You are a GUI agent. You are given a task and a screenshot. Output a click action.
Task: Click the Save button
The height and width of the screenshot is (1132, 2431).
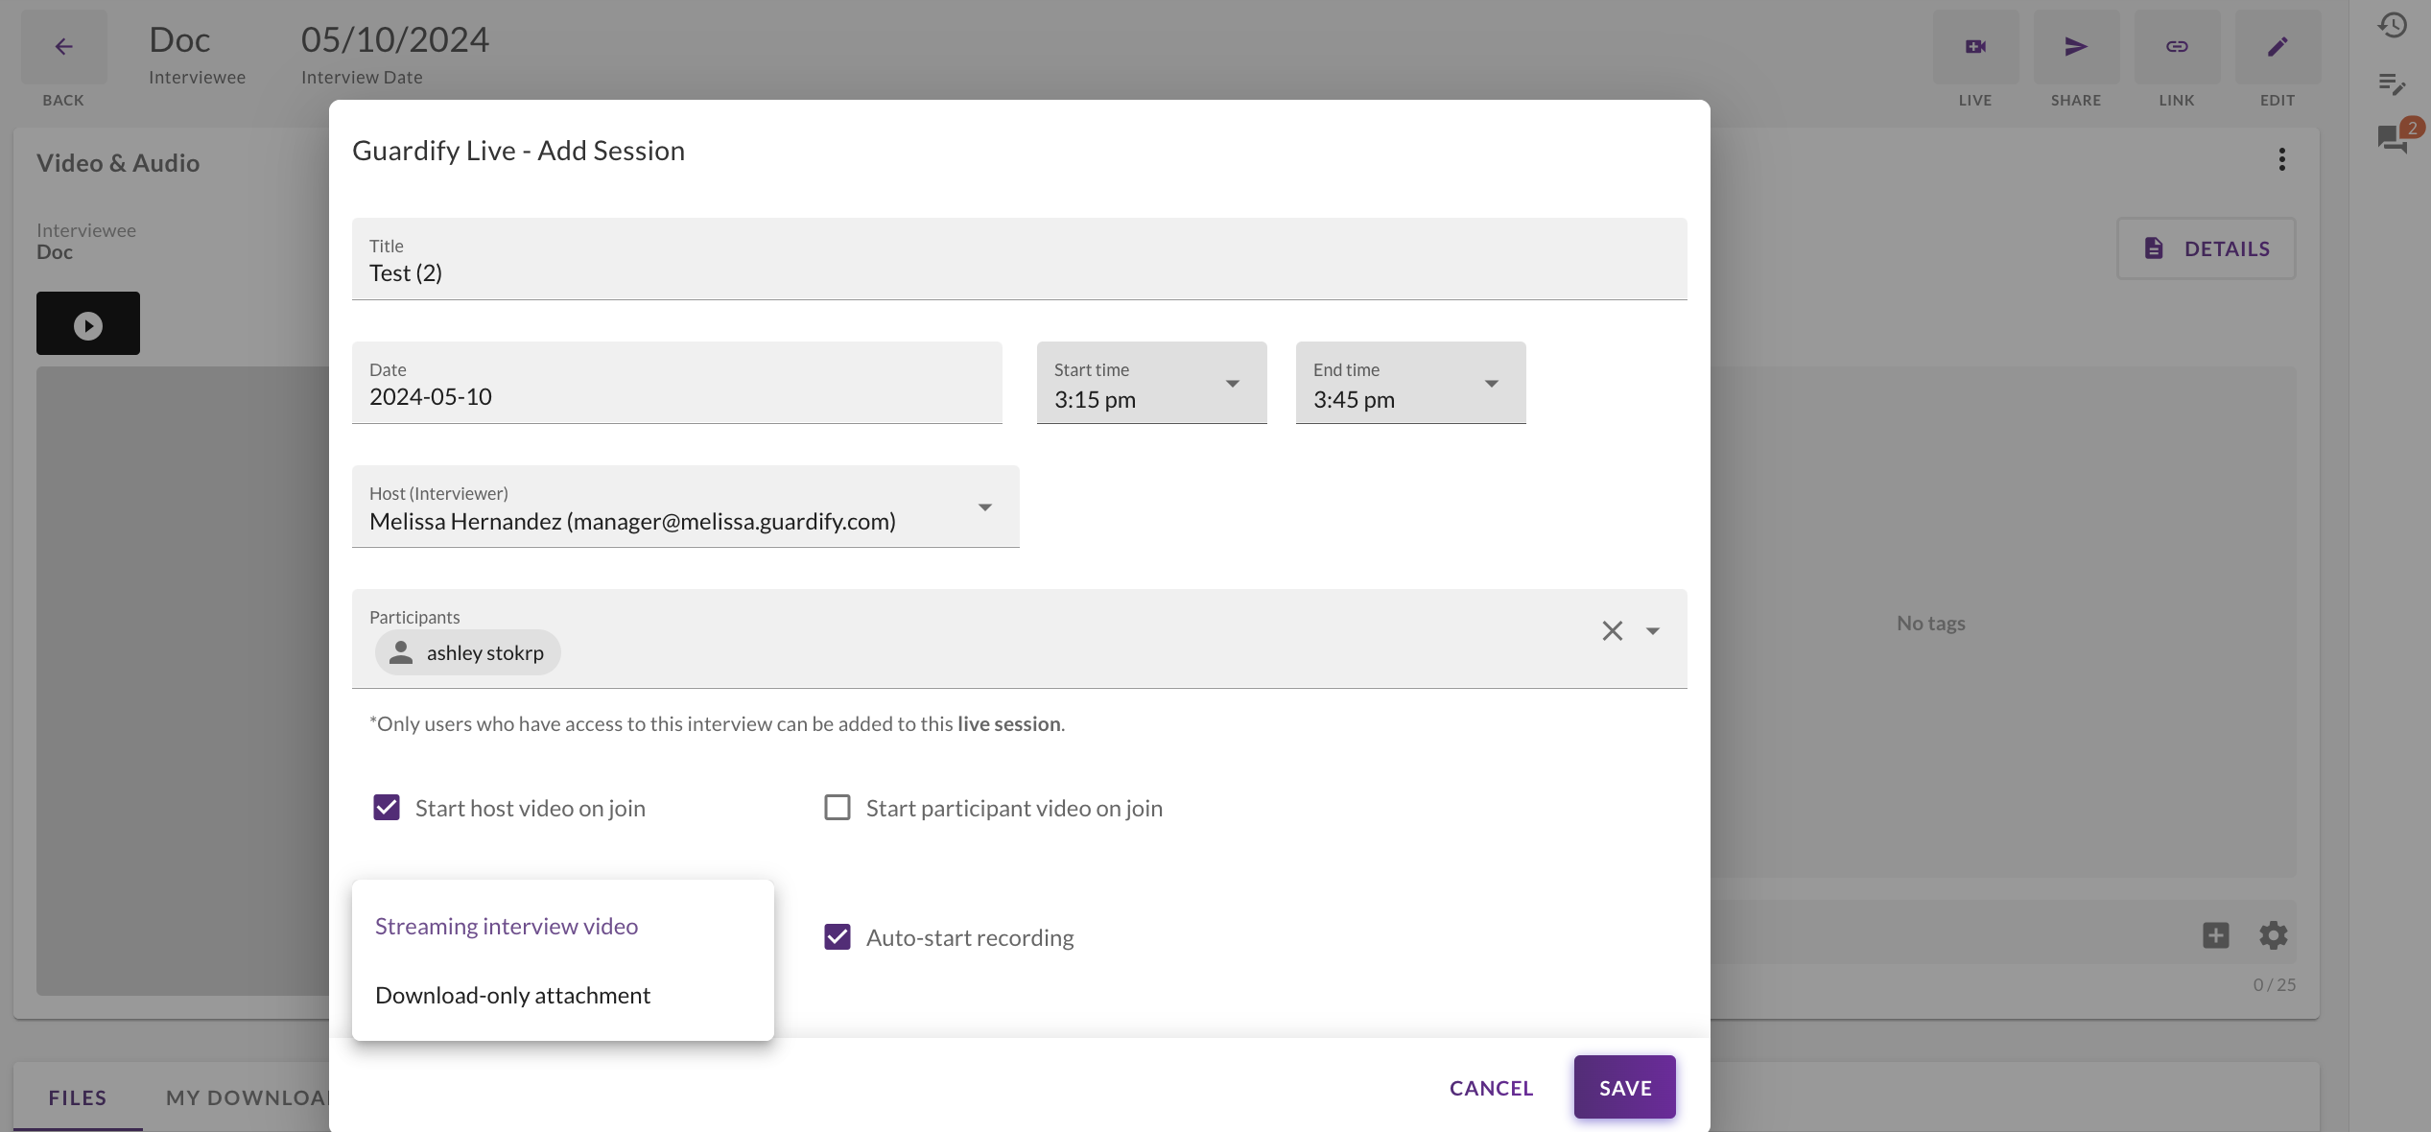1624,1088
